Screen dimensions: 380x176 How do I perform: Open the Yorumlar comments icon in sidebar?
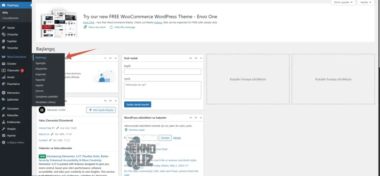[3, 48]
